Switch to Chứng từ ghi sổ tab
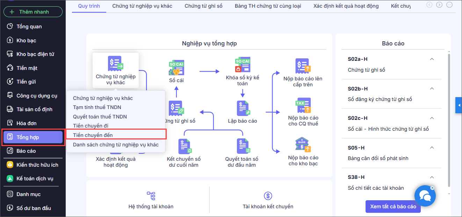The image size is (462, 217). tap(203, 6)
